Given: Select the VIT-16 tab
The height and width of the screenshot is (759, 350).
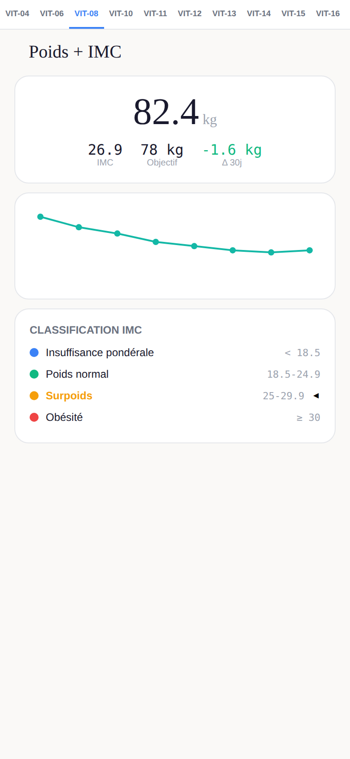Looking at the screenshot, I should [x=328, y=14].
